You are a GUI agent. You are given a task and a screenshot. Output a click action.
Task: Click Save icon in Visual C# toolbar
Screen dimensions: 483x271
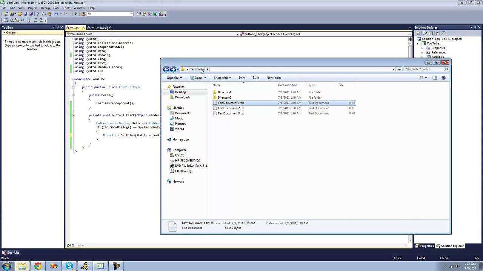pos(25,14)
